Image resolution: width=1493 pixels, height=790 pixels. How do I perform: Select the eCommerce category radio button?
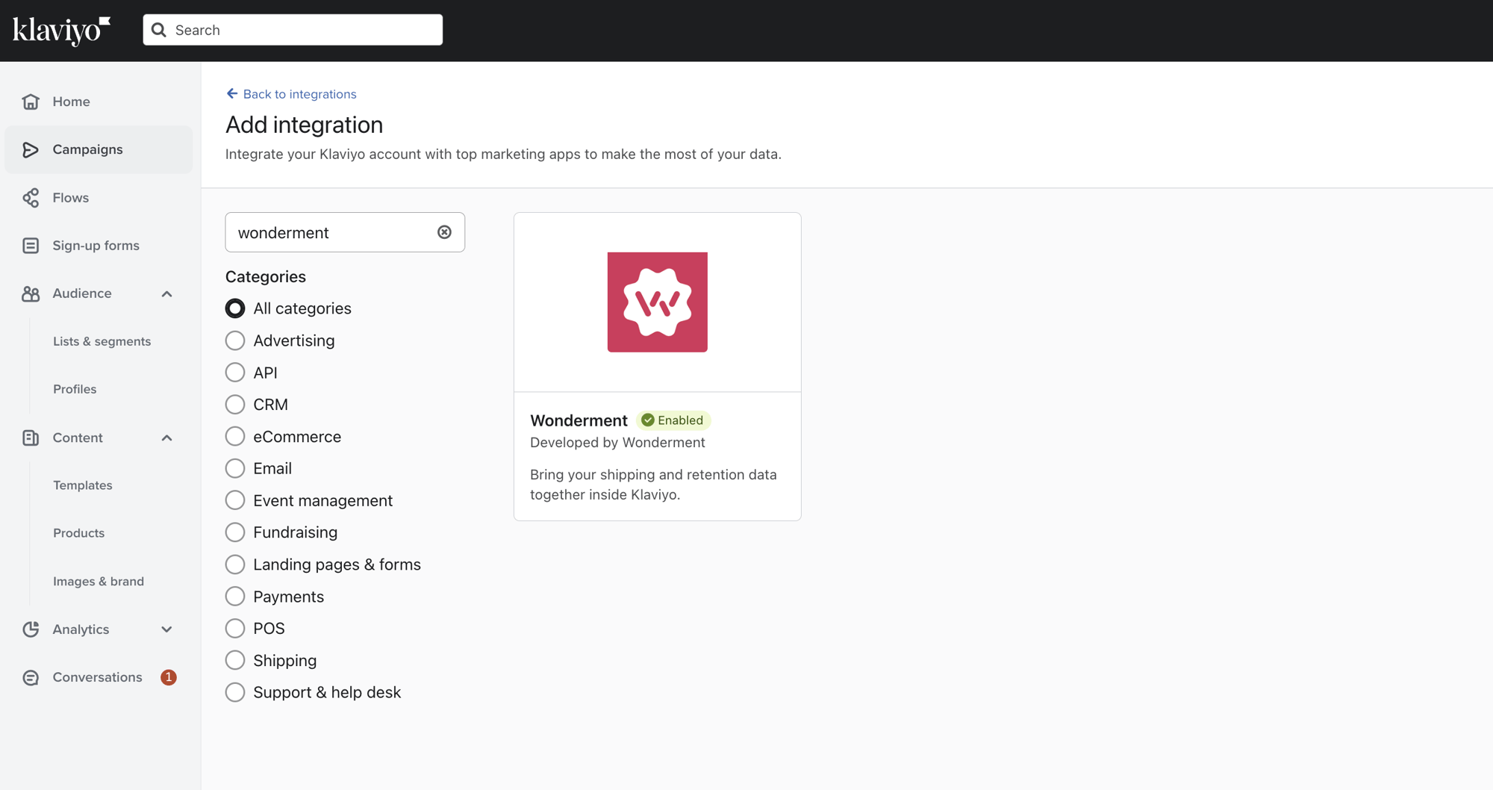tap(235, 436)
